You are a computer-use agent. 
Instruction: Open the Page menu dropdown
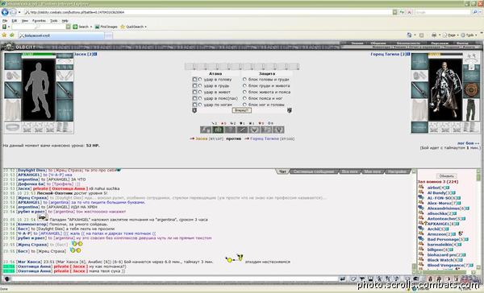452,35
